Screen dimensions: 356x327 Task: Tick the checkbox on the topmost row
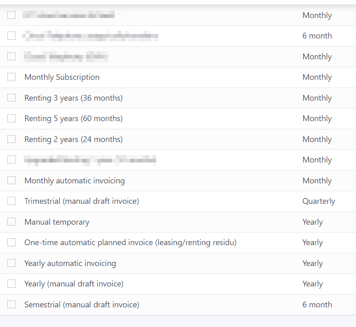(x=11, y=15)
